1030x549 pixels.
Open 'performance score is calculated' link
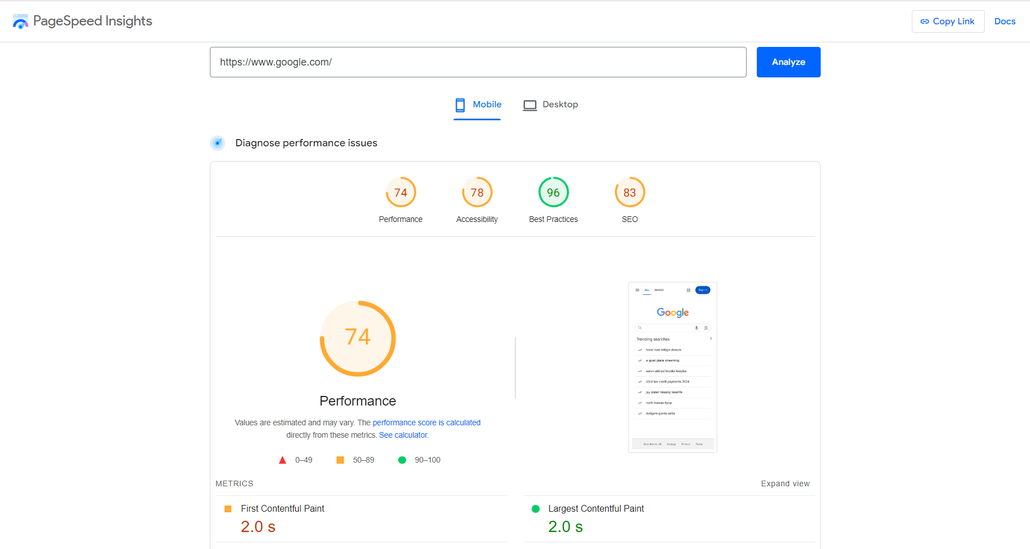pos(426,422)
